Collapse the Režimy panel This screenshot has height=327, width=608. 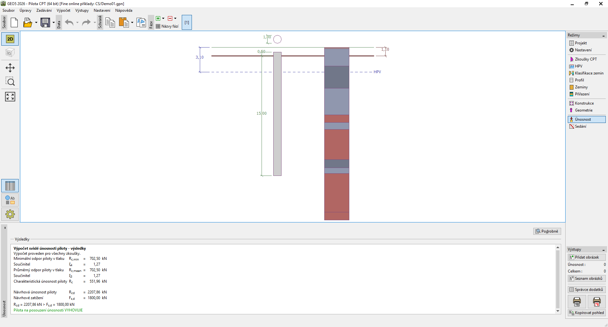603,35
